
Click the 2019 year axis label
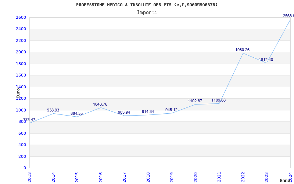[x=172, y=177]
